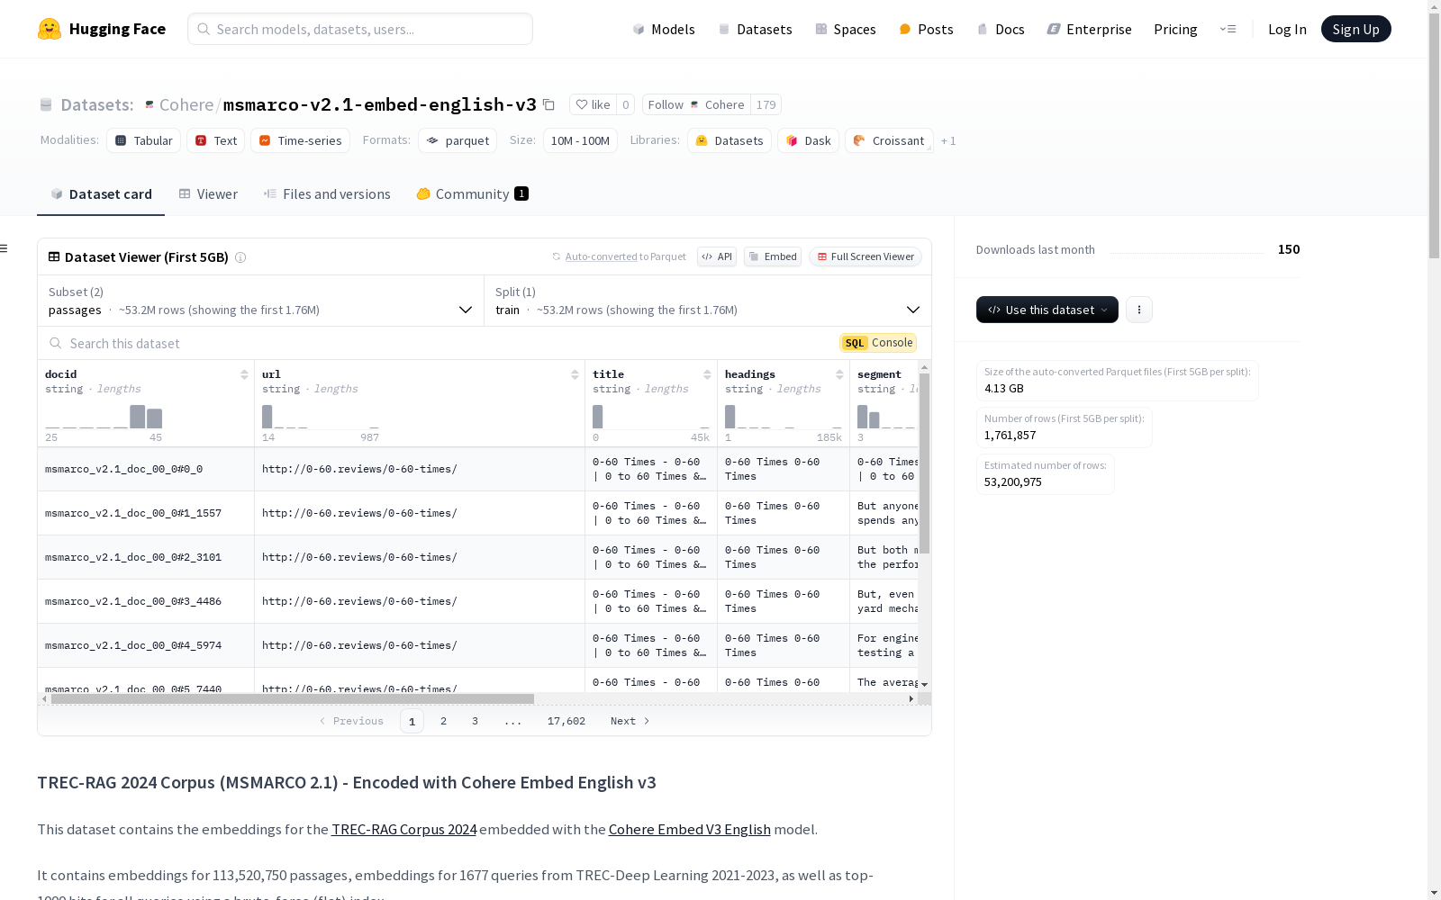
Task: Switch to the Files and versions tab
Action: [327, 194]
